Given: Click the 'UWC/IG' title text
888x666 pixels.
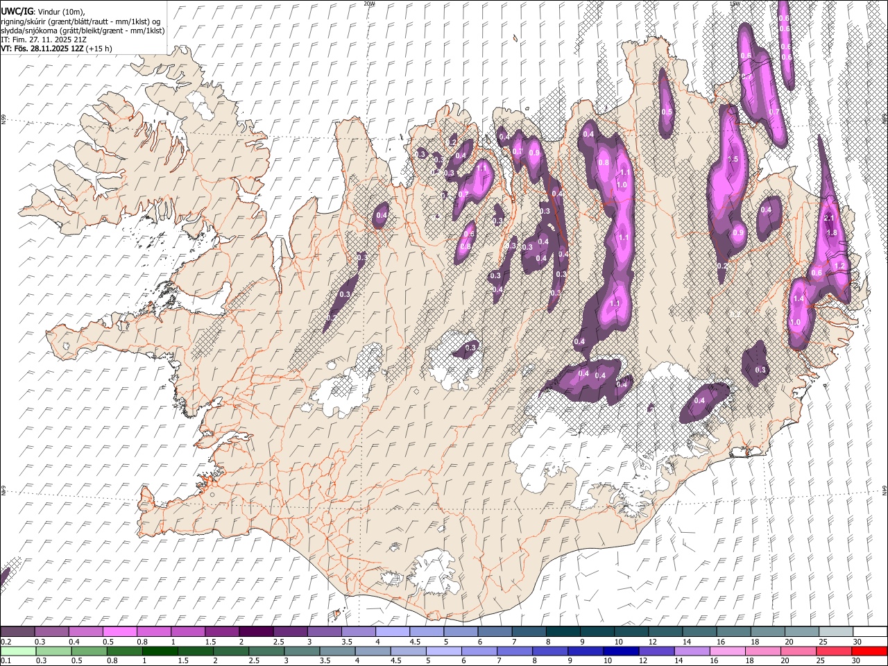Looking at the screenshot, I should click(17, 11).
